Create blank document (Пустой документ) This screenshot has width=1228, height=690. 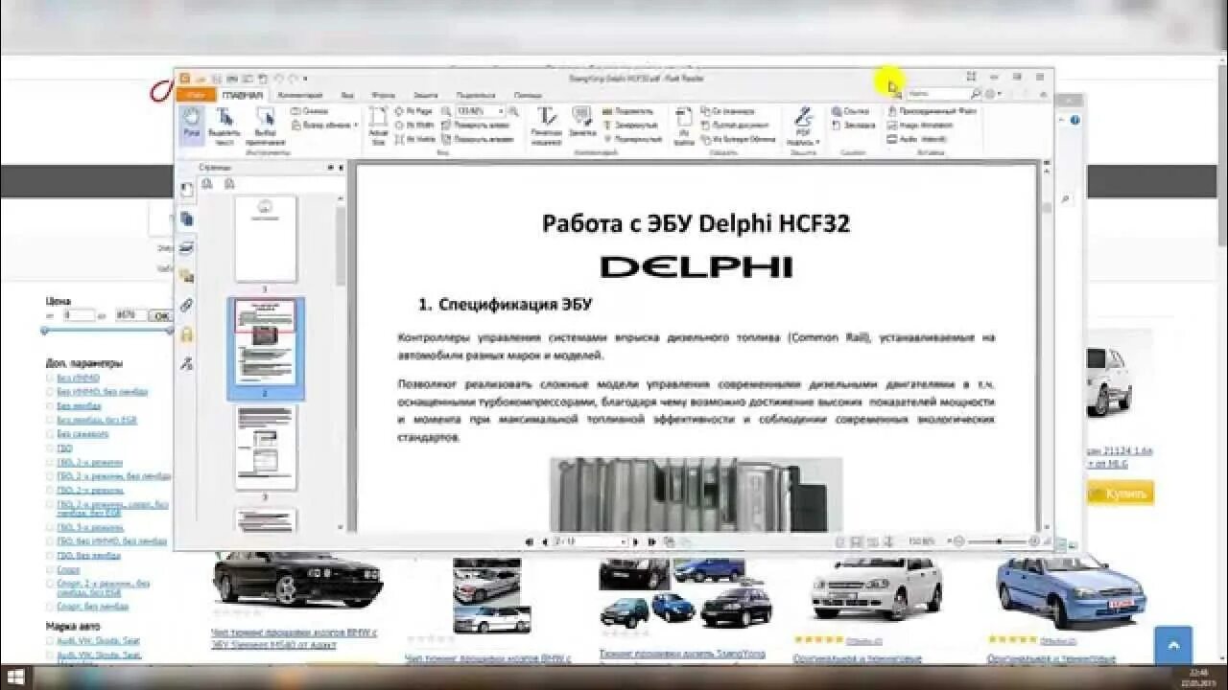coord(735,125)
